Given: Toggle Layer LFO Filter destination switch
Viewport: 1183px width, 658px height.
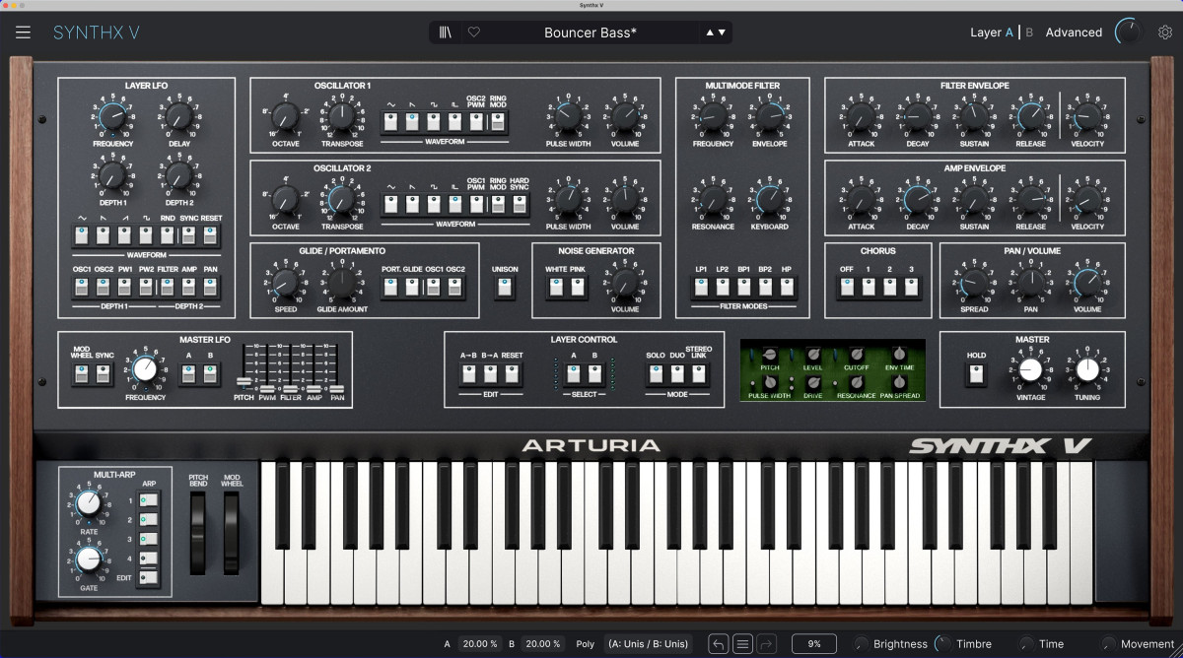Looking at the screenshot, I should (168, 287).
